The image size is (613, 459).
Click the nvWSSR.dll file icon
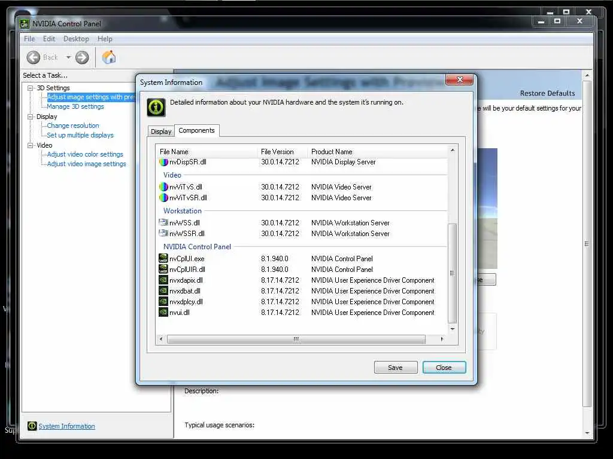(x=163, y=234)
